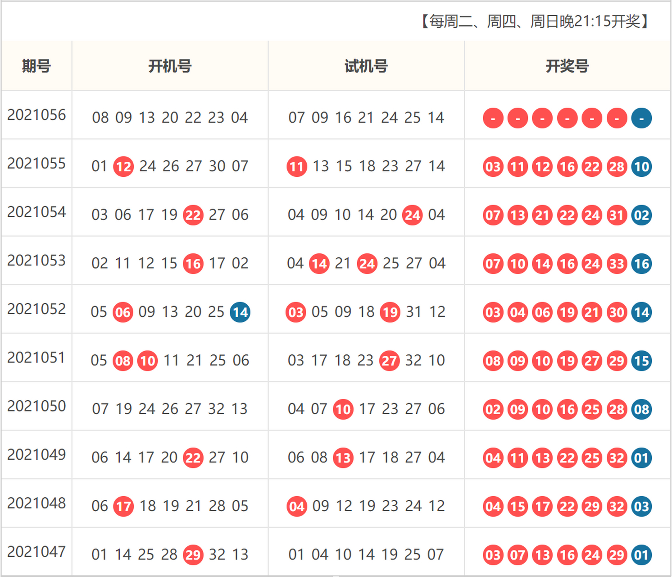The height and width of the screenshot is (577, 672).
Task: Select blue ball 08 in 2021050 开奖号
Action: pos(641,409)
